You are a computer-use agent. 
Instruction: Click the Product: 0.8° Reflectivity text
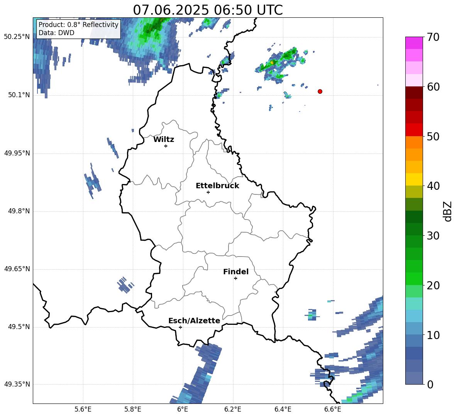(x=78, y=24)
